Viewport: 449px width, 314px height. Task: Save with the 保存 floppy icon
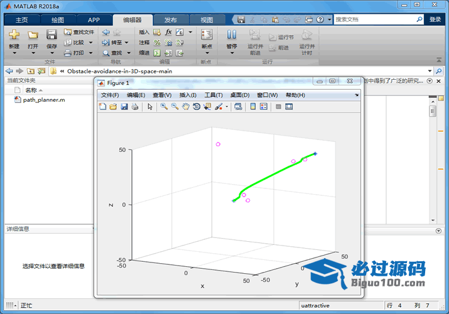click(x=51, y=35)
